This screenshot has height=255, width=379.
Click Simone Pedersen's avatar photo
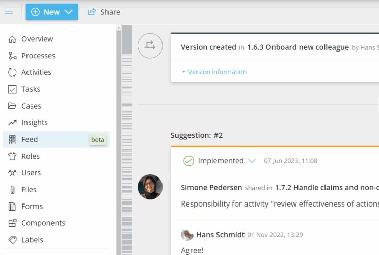pos(150,187)
